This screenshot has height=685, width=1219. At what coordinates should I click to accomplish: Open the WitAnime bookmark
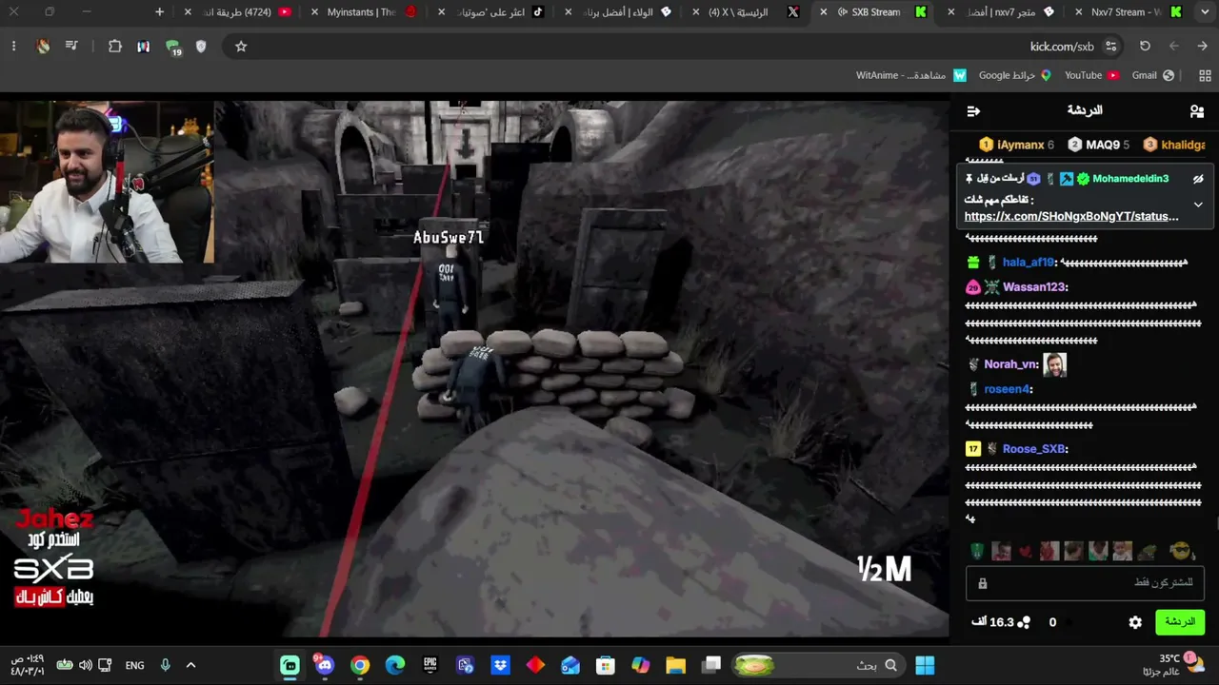click(x=910, y=76)
